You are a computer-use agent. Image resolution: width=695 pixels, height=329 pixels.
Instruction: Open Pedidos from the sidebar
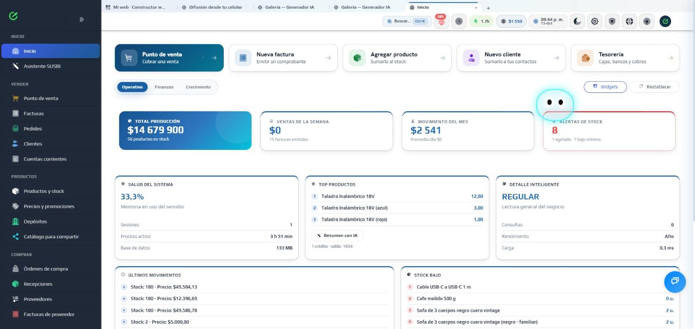[x=51, y=129]
